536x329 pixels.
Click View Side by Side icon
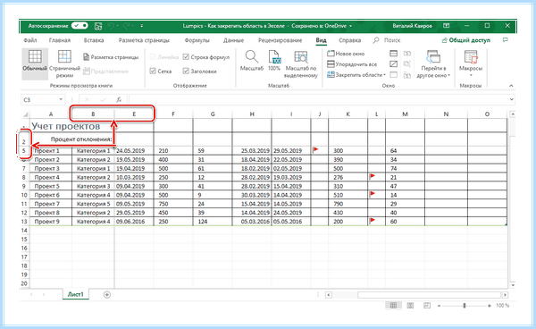coord(406,54)
